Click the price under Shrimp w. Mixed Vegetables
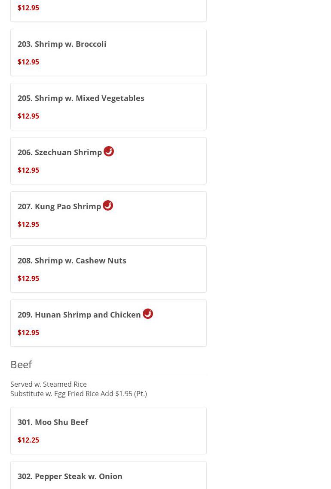 28,116
